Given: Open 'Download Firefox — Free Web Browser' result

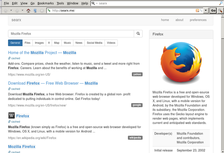Looking at the screenshot, I should 53,83.
